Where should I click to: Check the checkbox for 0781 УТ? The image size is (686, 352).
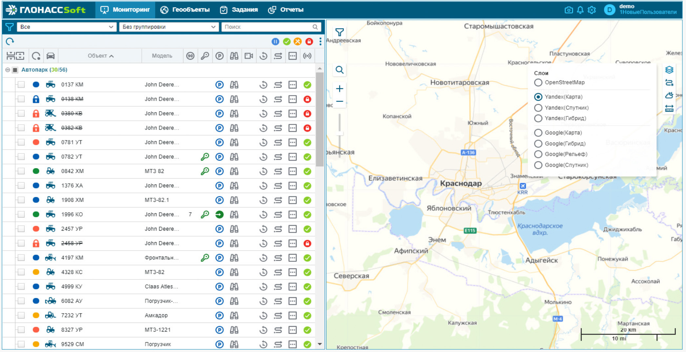click(21, 142)
